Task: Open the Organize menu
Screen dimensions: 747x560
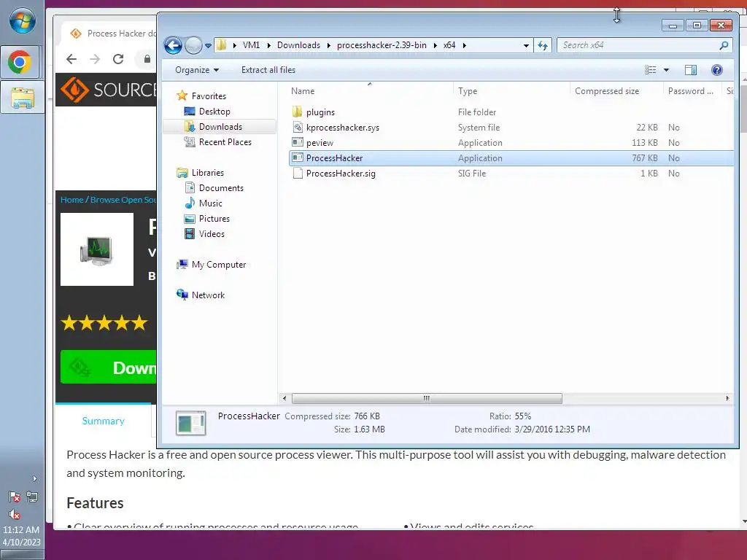Action: pos(197,70)
